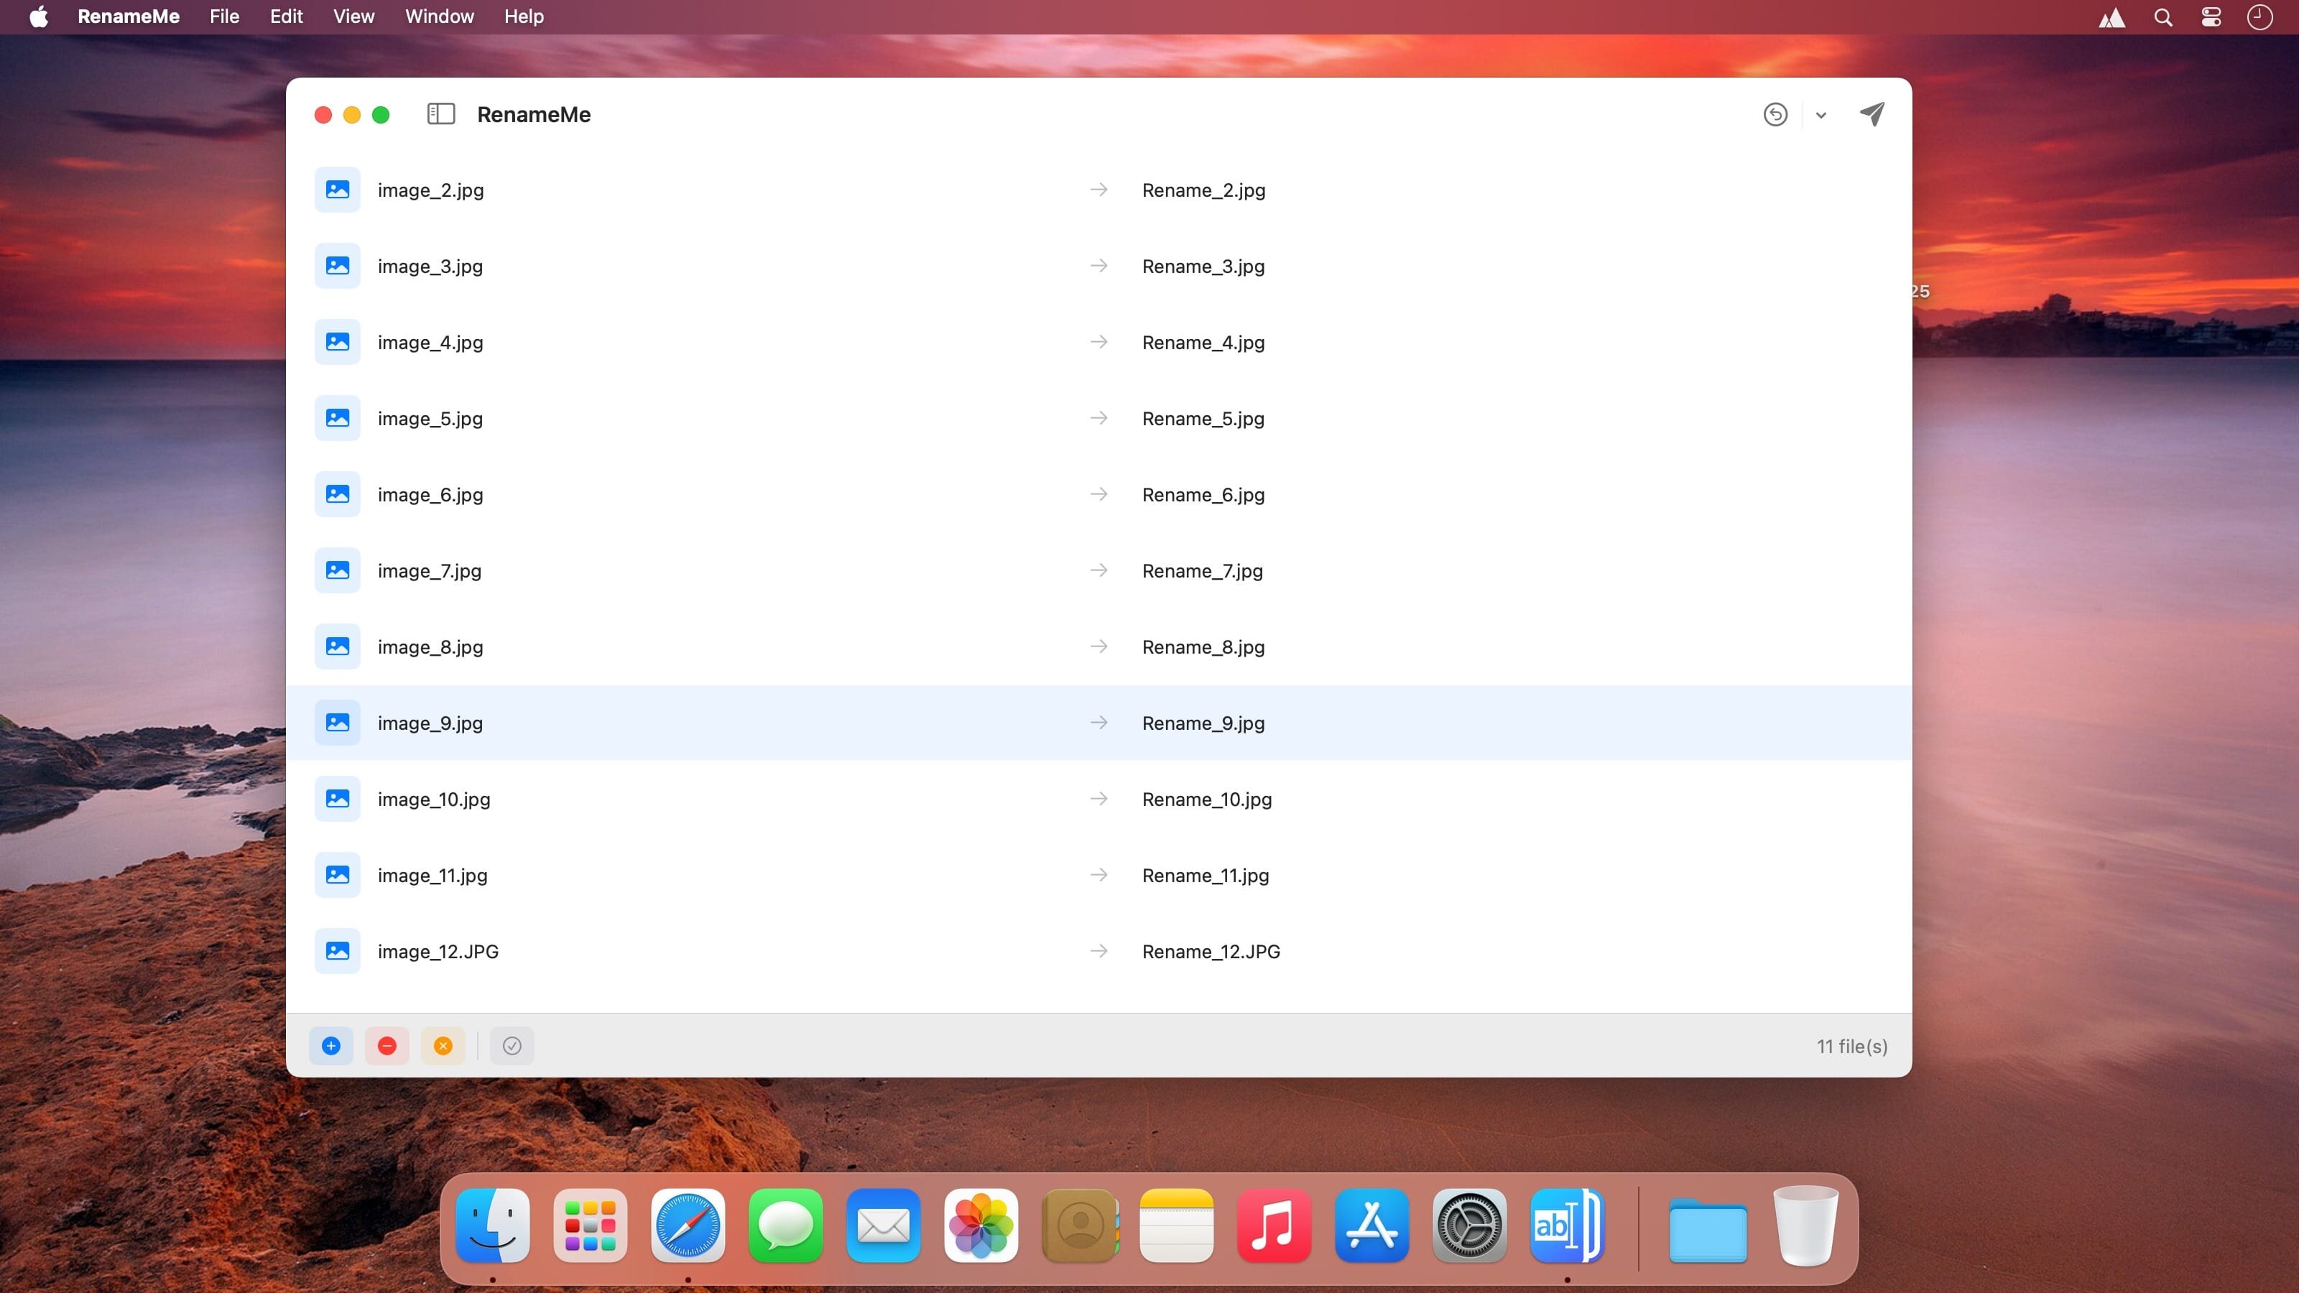The image size is (2299, 1293).
Task: Click the undo history icon in toolbar
Action: pos(1775,114)
